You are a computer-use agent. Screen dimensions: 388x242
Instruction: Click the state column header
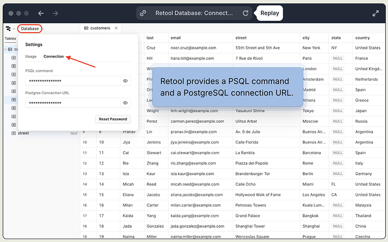click(336, 38)
